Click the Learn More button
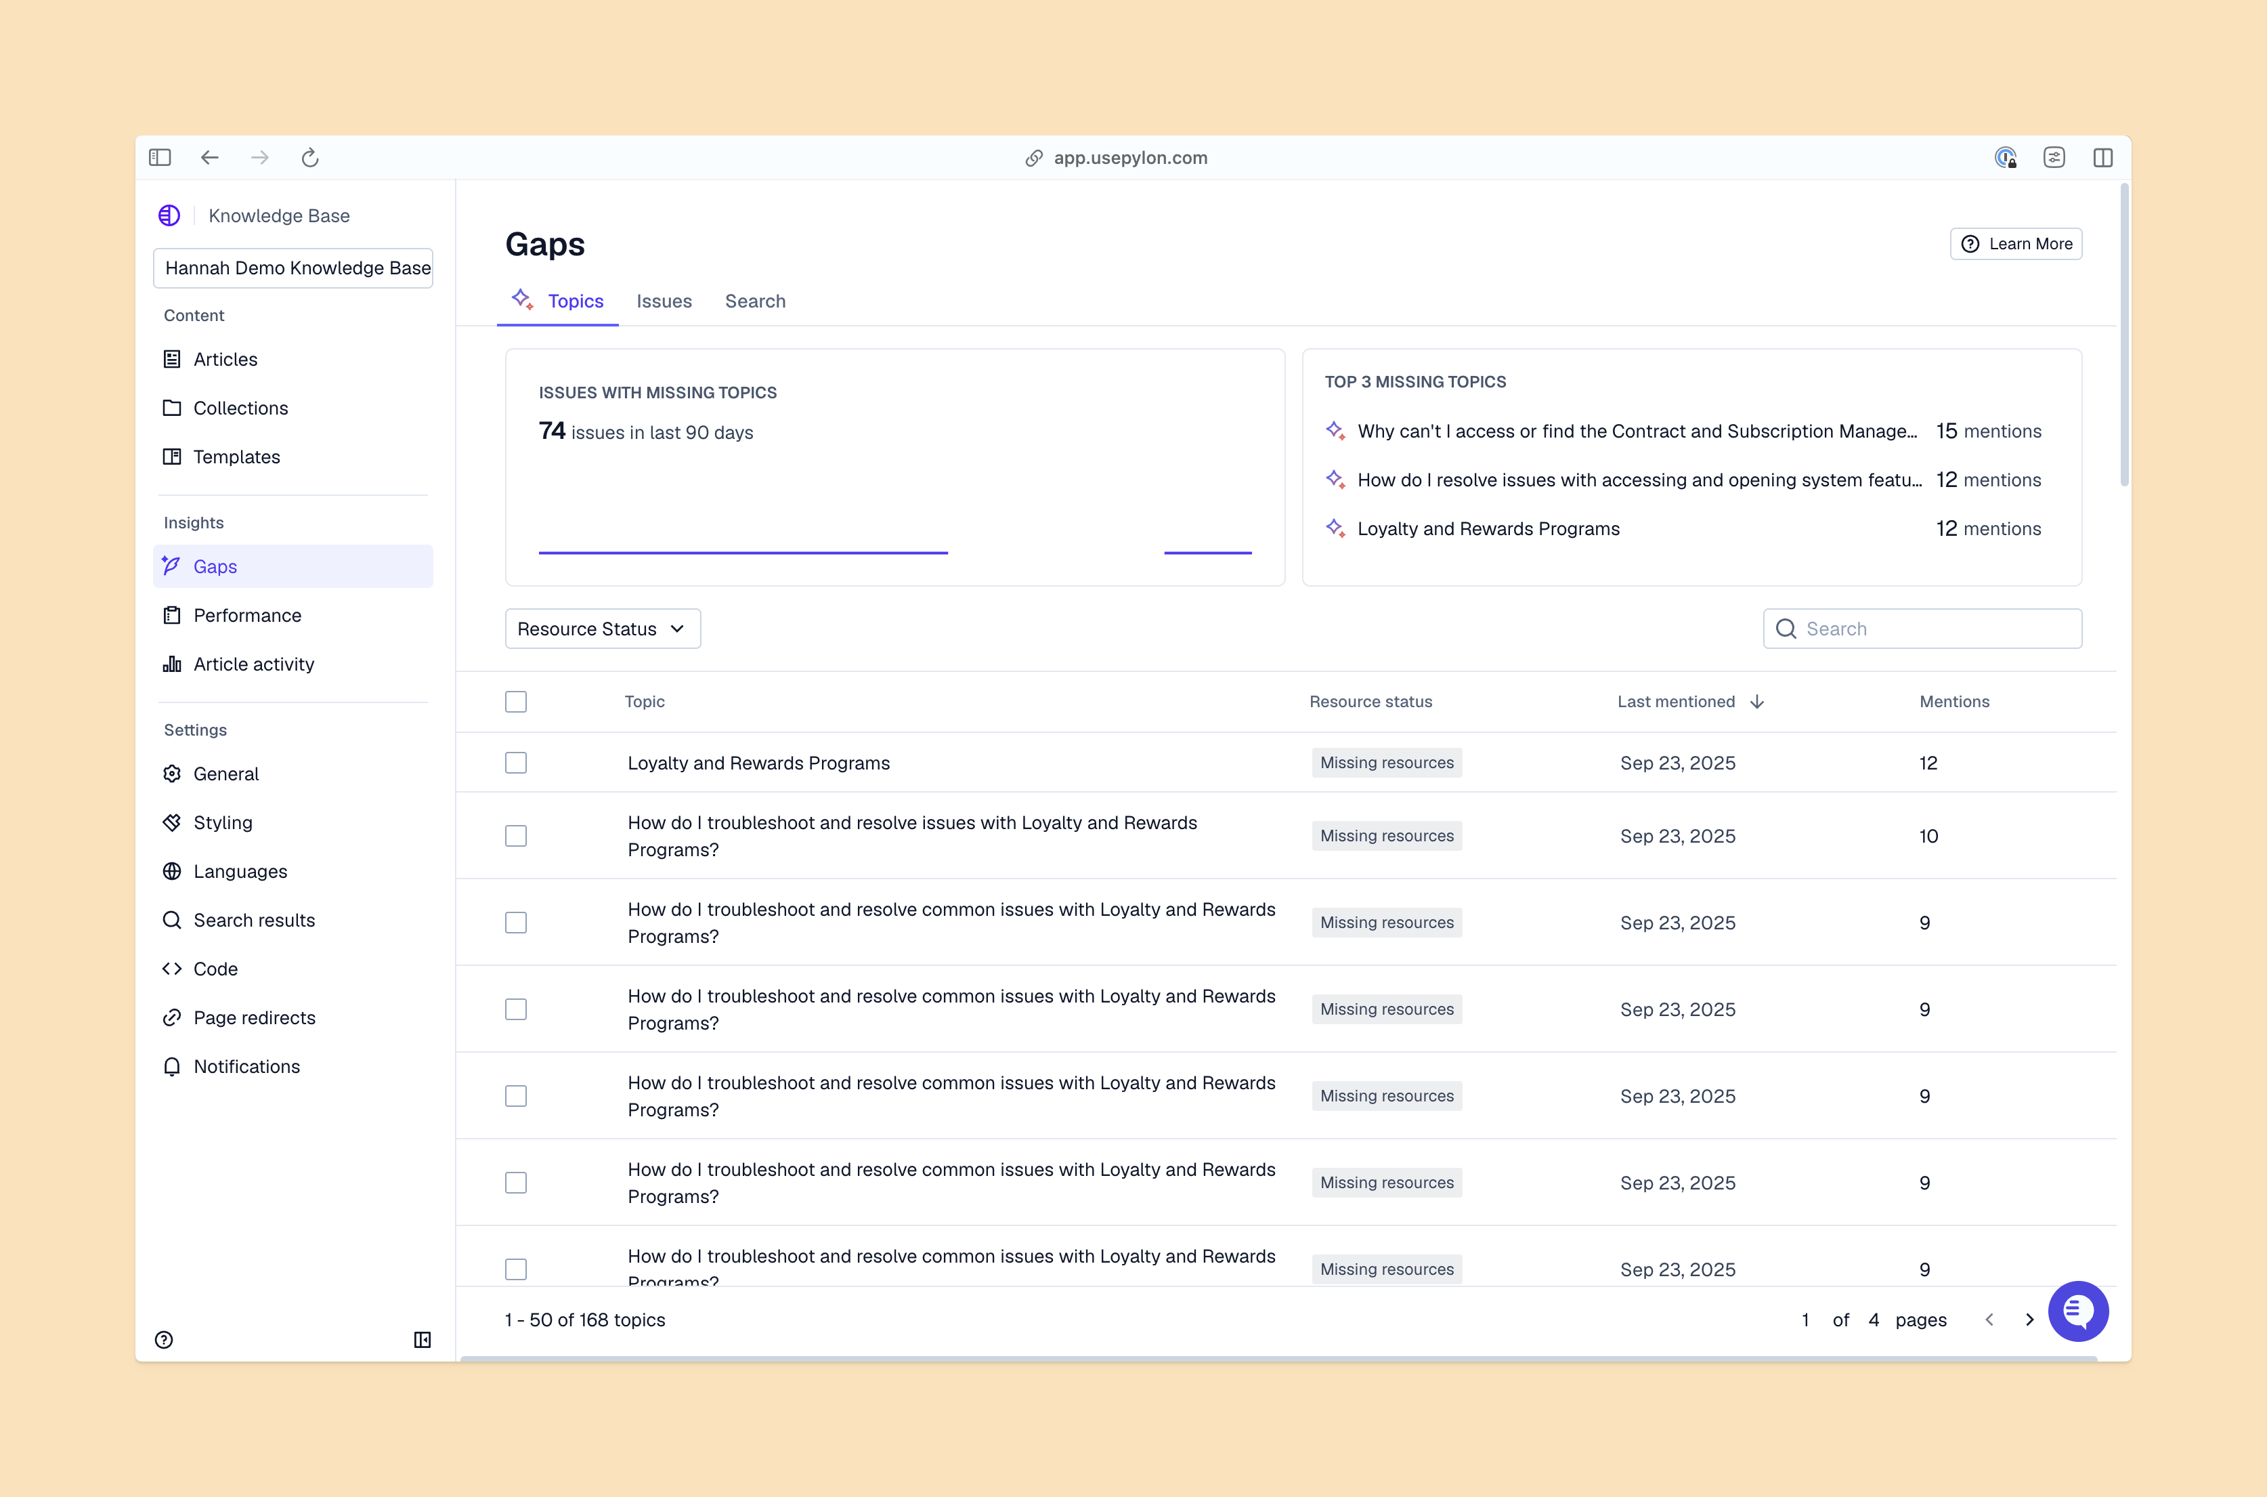This screenshot has width=2267, height=1497. tap(2015, 243)
